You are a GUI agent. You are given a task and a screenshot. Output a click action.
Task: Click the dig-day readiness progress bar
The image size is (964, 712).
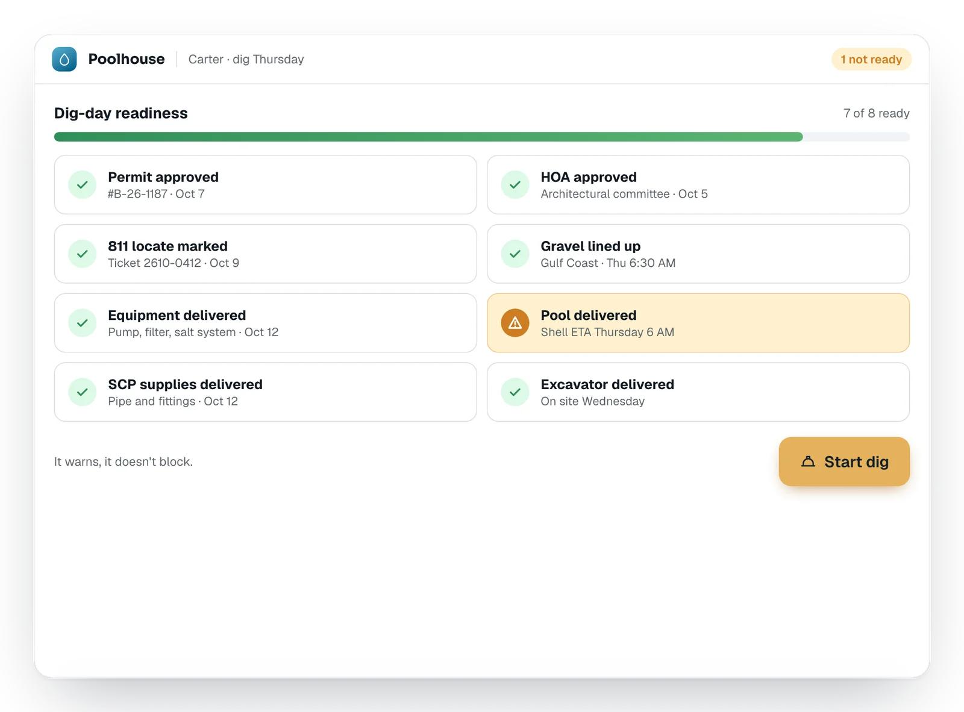pyautogui.click(x=482, y=137)
